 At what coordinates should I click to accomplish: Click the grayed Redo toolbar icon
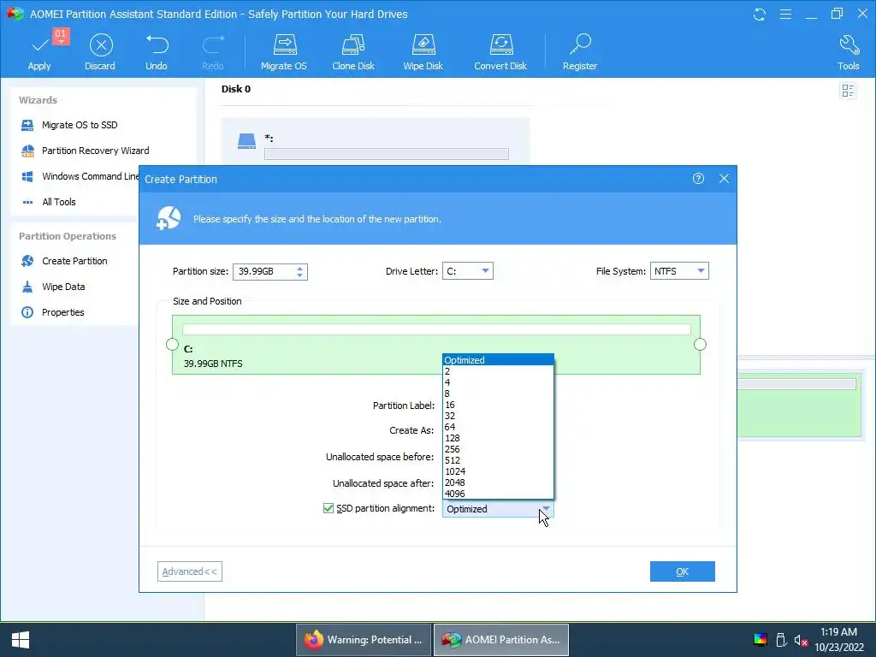point(213,51)
